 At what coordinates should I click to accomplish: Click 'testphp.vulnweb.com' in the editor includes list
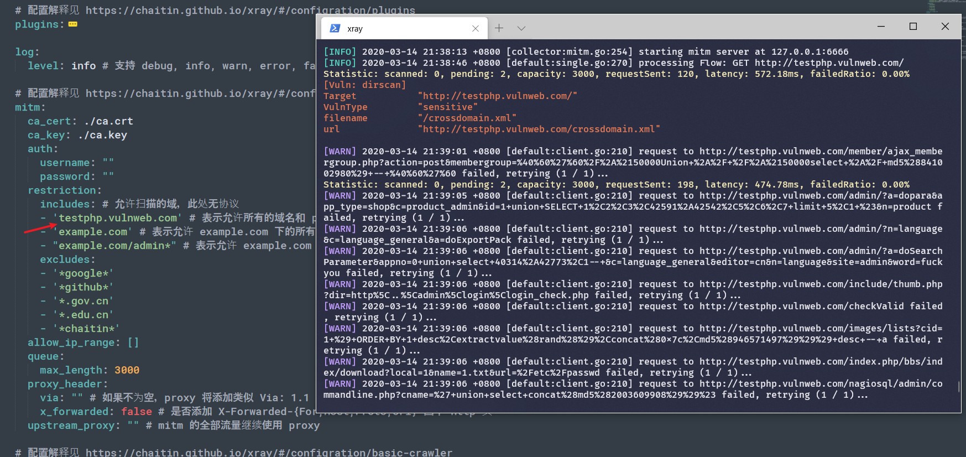click(117, 218)
